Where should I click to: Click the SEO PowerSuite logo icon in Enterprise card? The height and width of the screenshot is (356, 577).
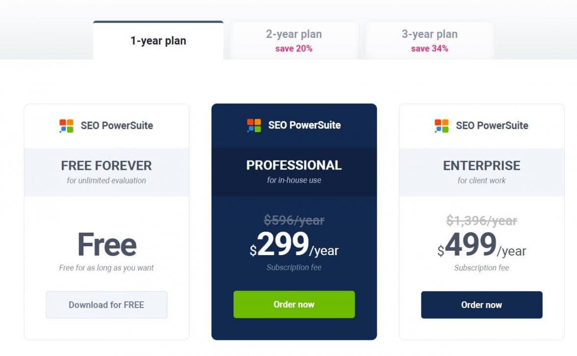click(442, 126)
